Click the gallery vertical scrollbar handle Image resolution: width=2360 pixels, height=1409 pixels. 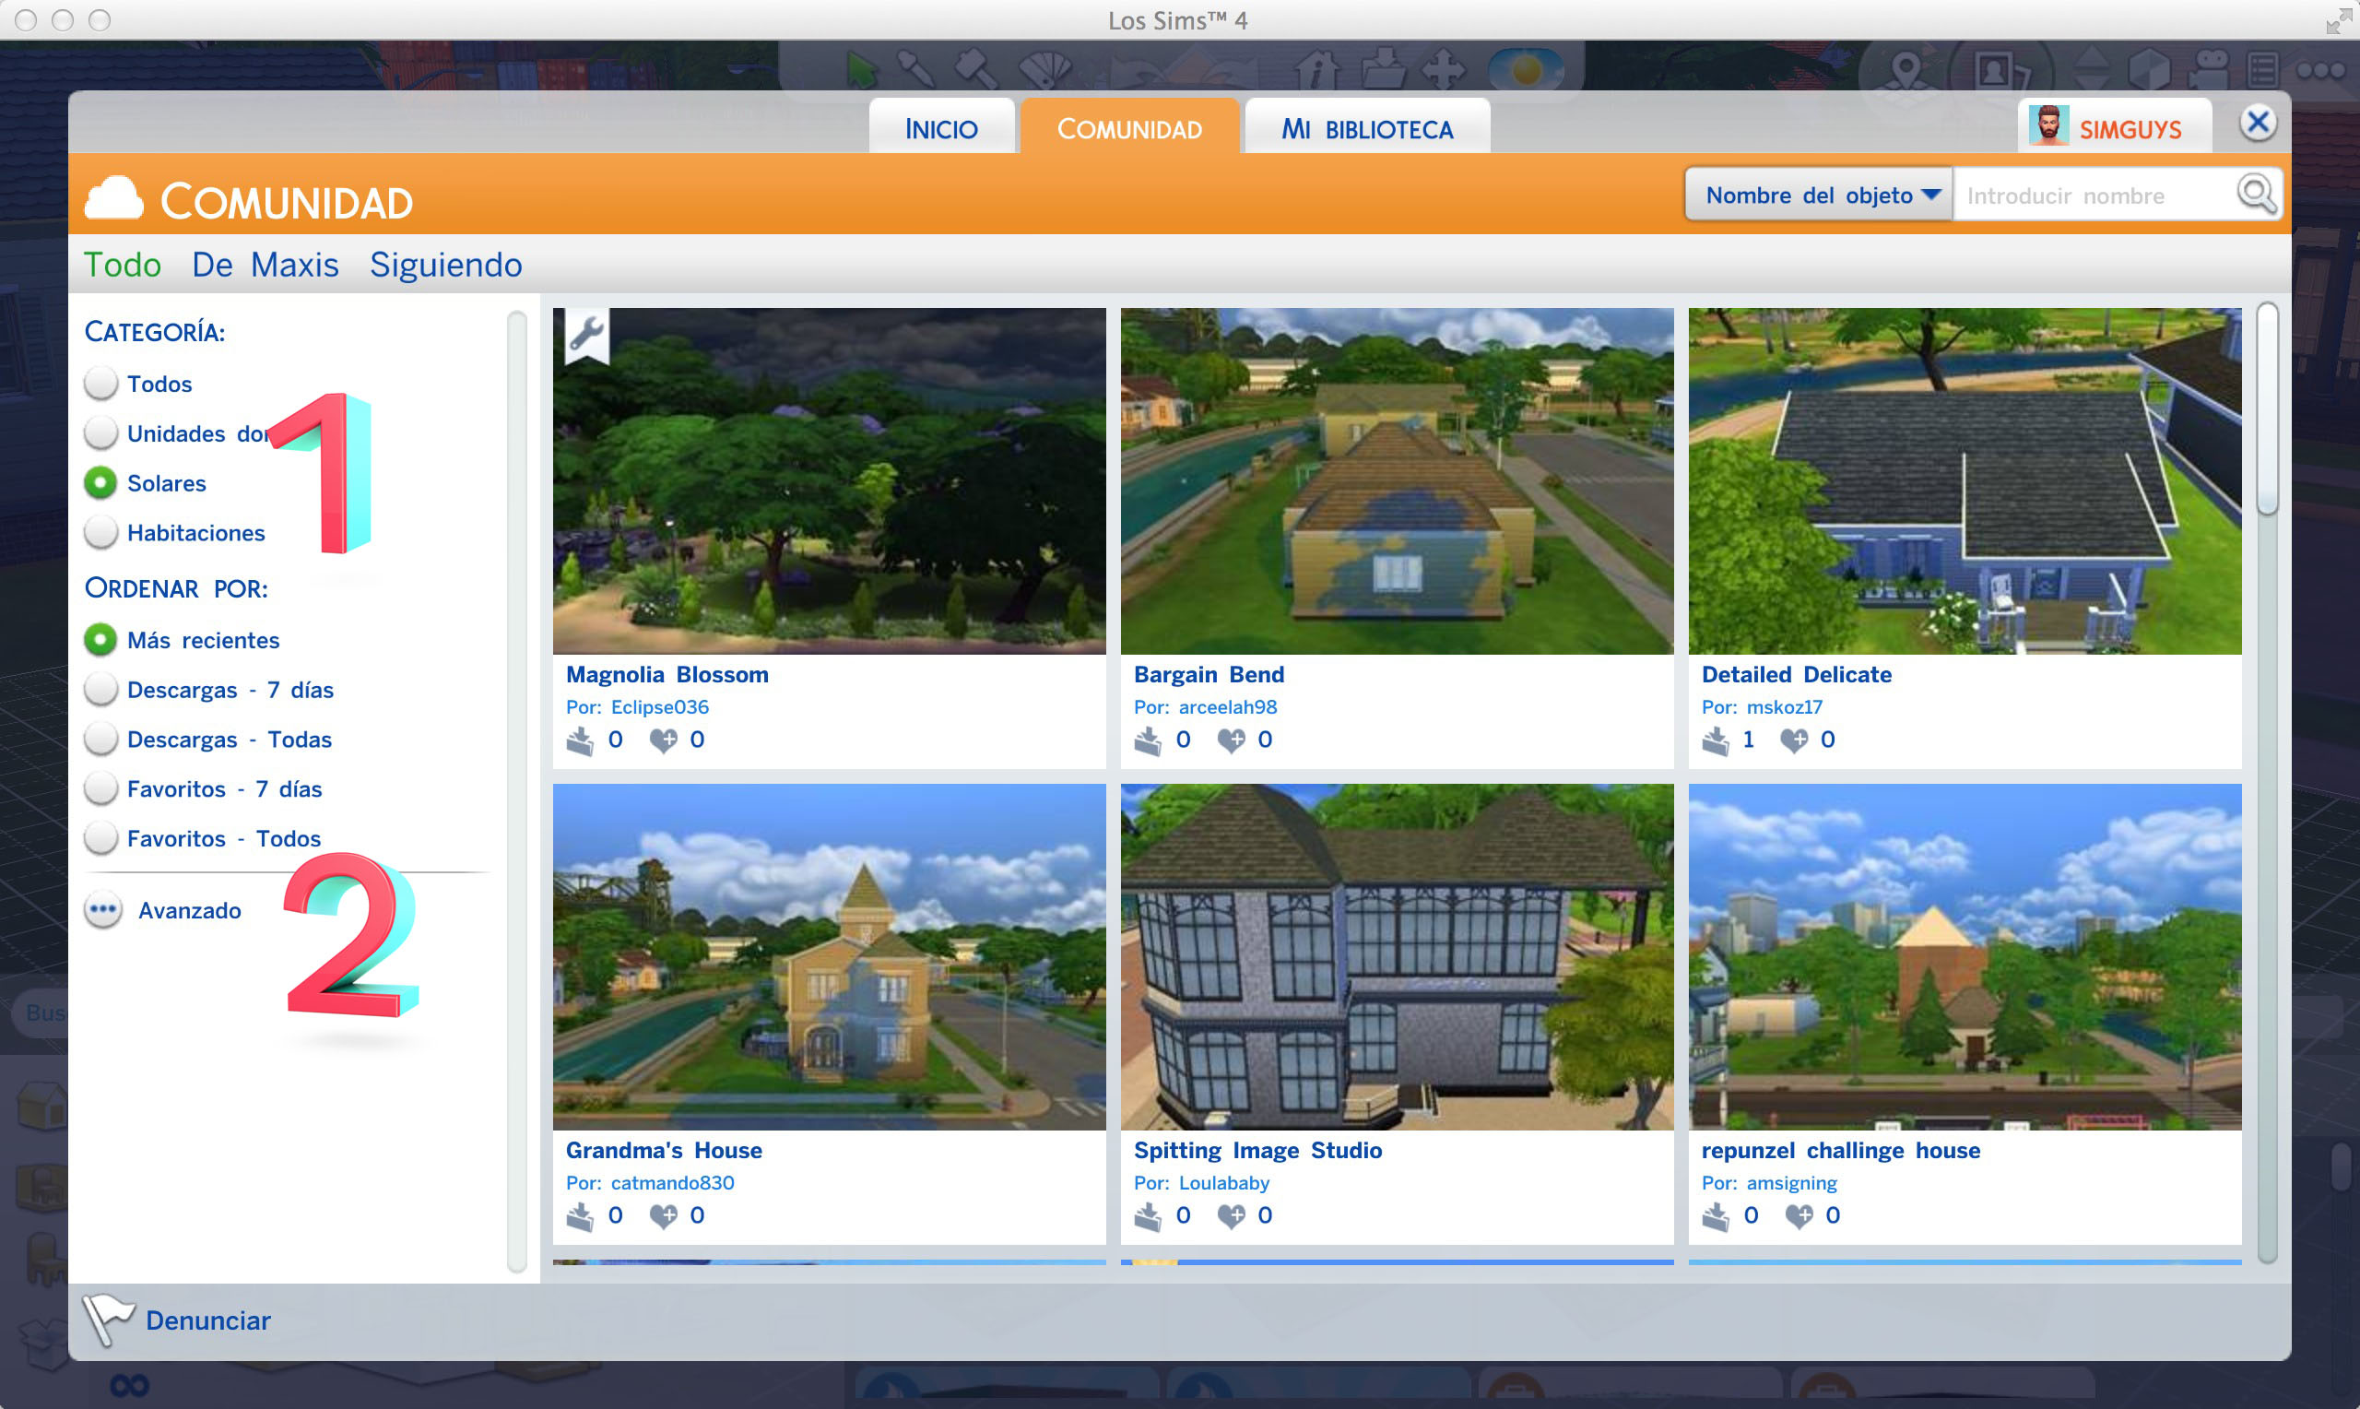pyautogui.click(x=2266, y=408)
